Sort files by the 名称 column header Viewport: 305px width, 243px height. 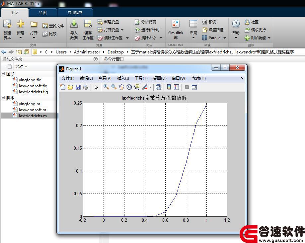[x=19, y=66]
